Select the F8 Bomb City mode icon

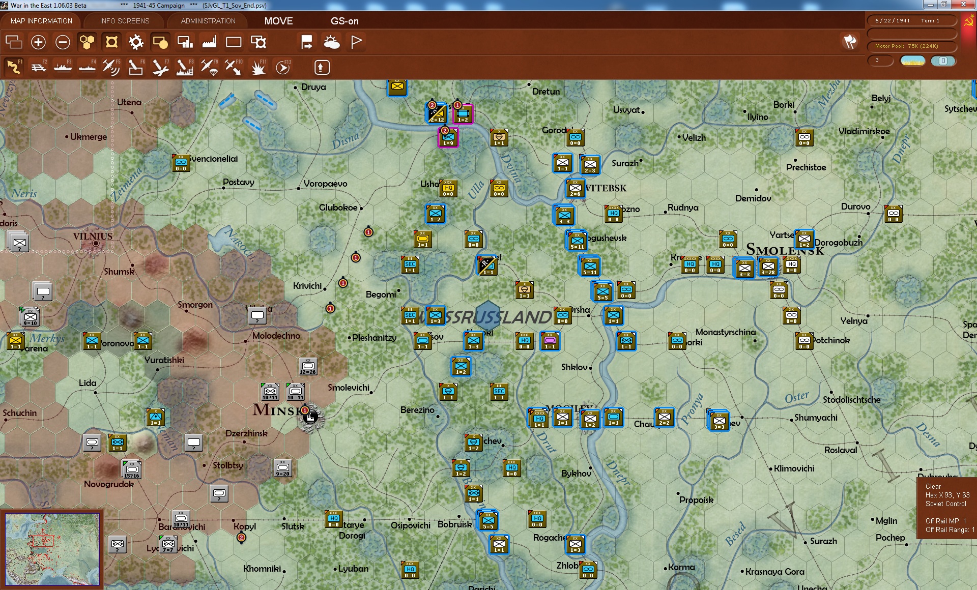tap(185, 67)
